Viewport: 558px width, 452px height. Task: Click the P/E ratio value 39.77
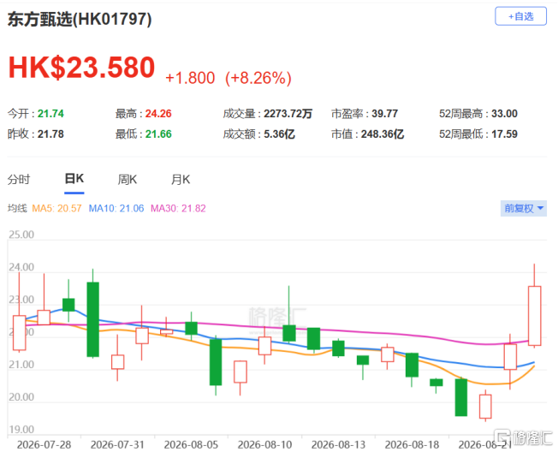click(x=384, y=114)
